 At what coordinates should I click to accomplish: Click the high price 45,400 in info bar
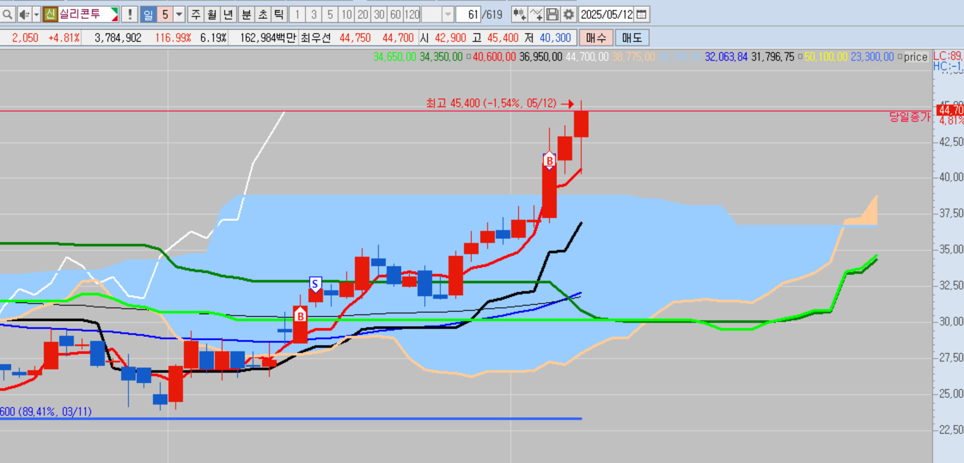coord(503,38)
